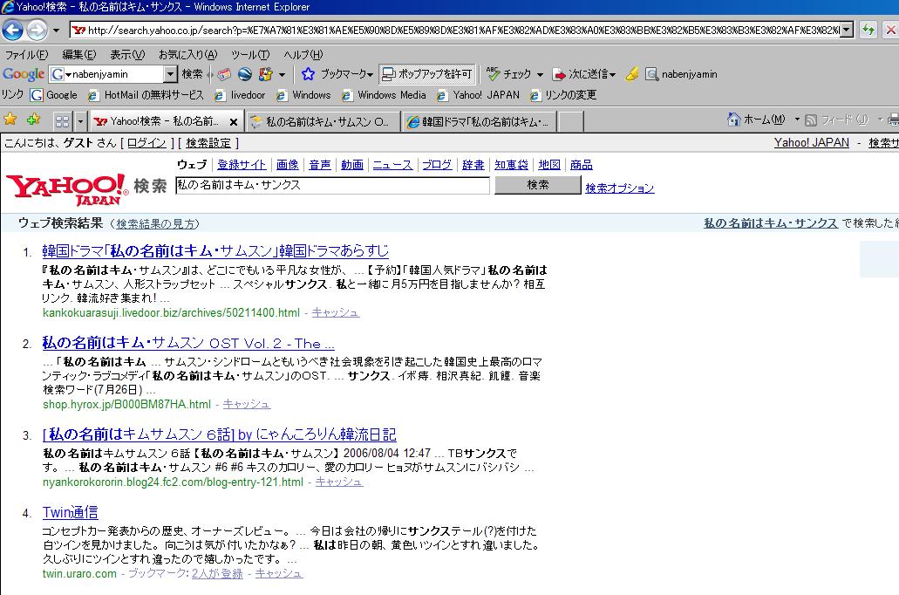Click the Google toolbar logo
Screen dimensions: 899x595
click(x=24, y=74)
